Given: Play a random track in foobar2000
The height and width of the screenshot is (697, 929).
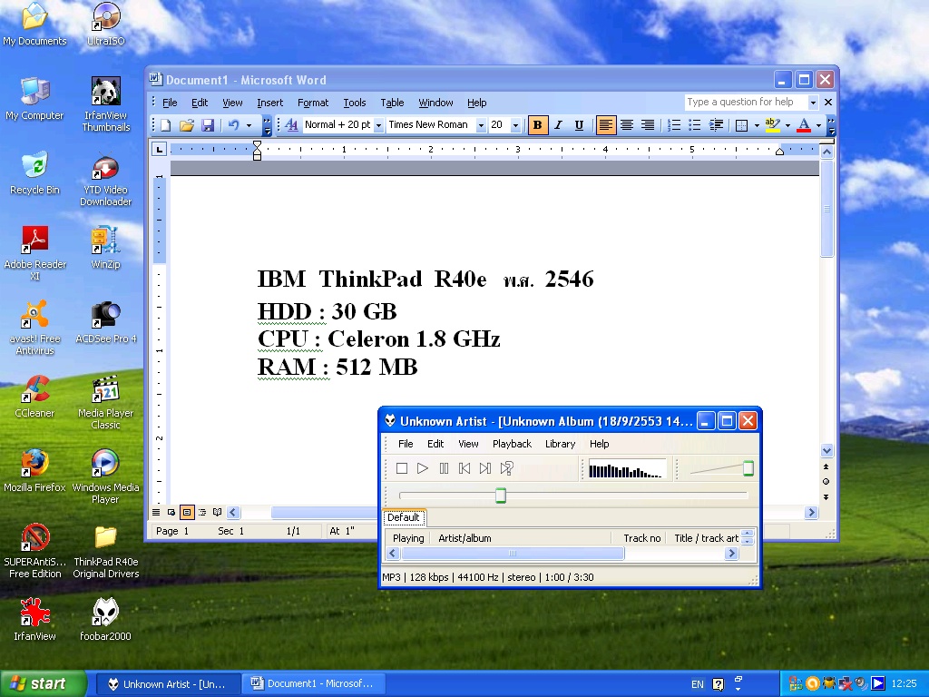Looking at the screenshot, I should 506,468.
